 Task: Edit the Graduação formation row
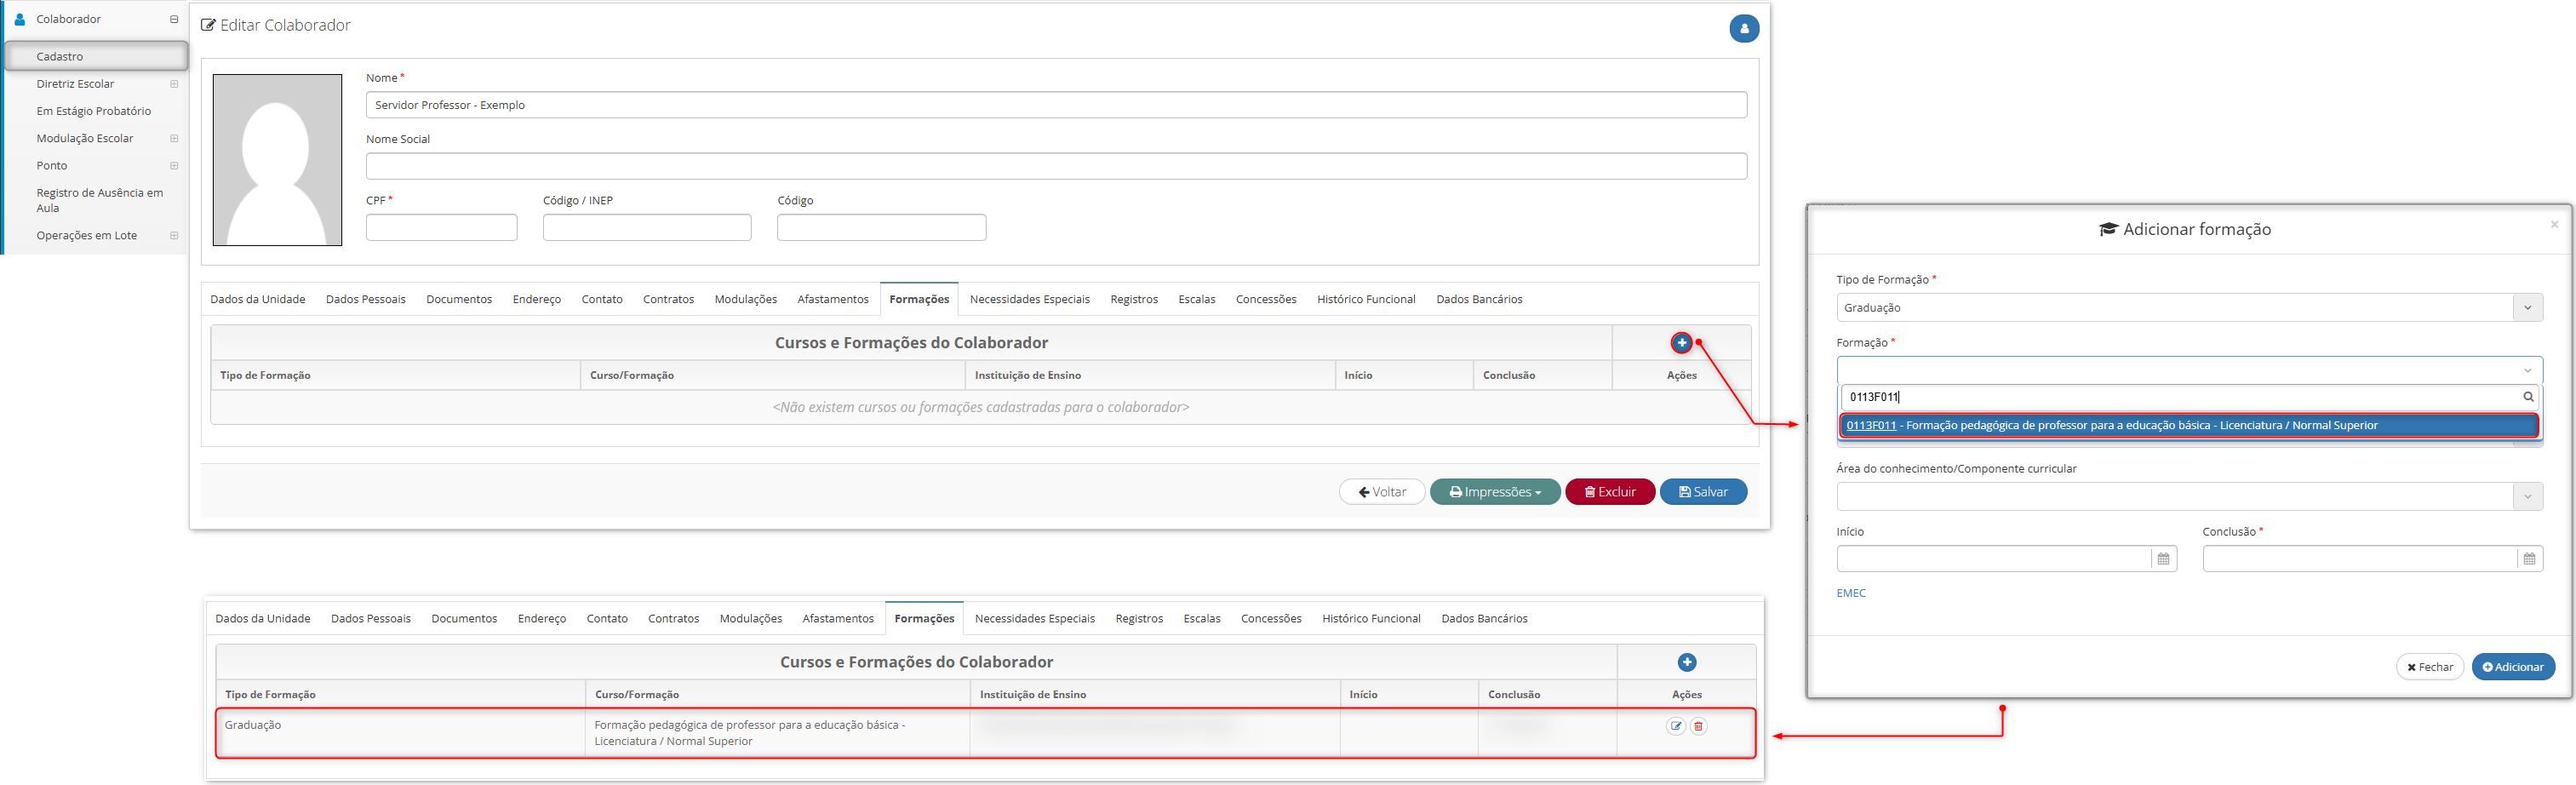pos(1675,726)
